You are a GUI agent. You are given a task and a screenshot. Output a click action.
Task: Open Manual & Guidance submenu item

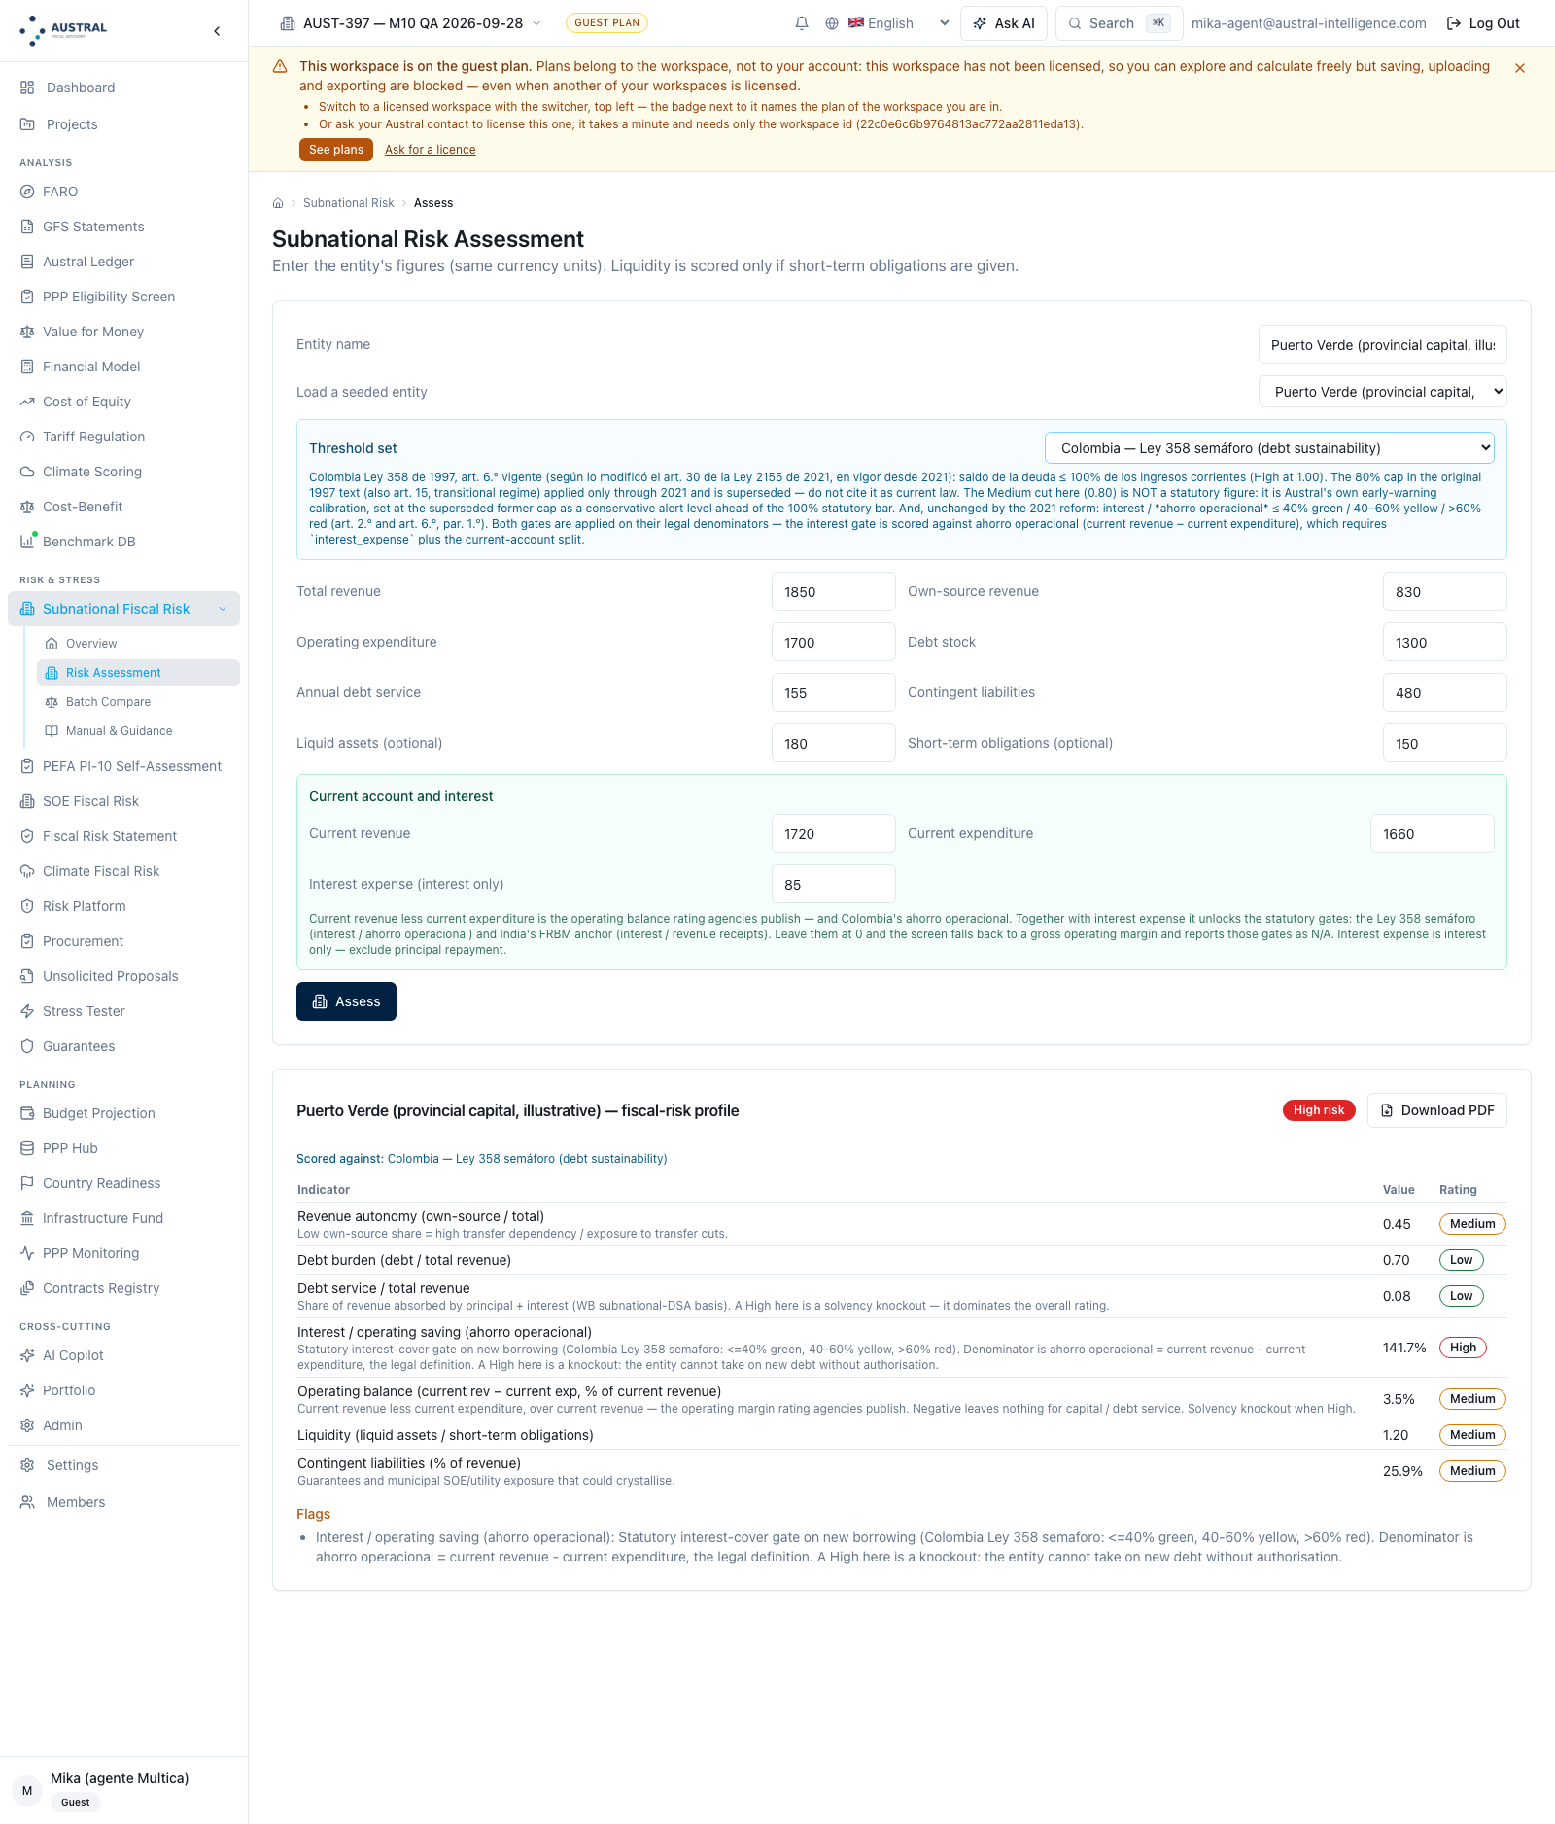coord(138,731)
